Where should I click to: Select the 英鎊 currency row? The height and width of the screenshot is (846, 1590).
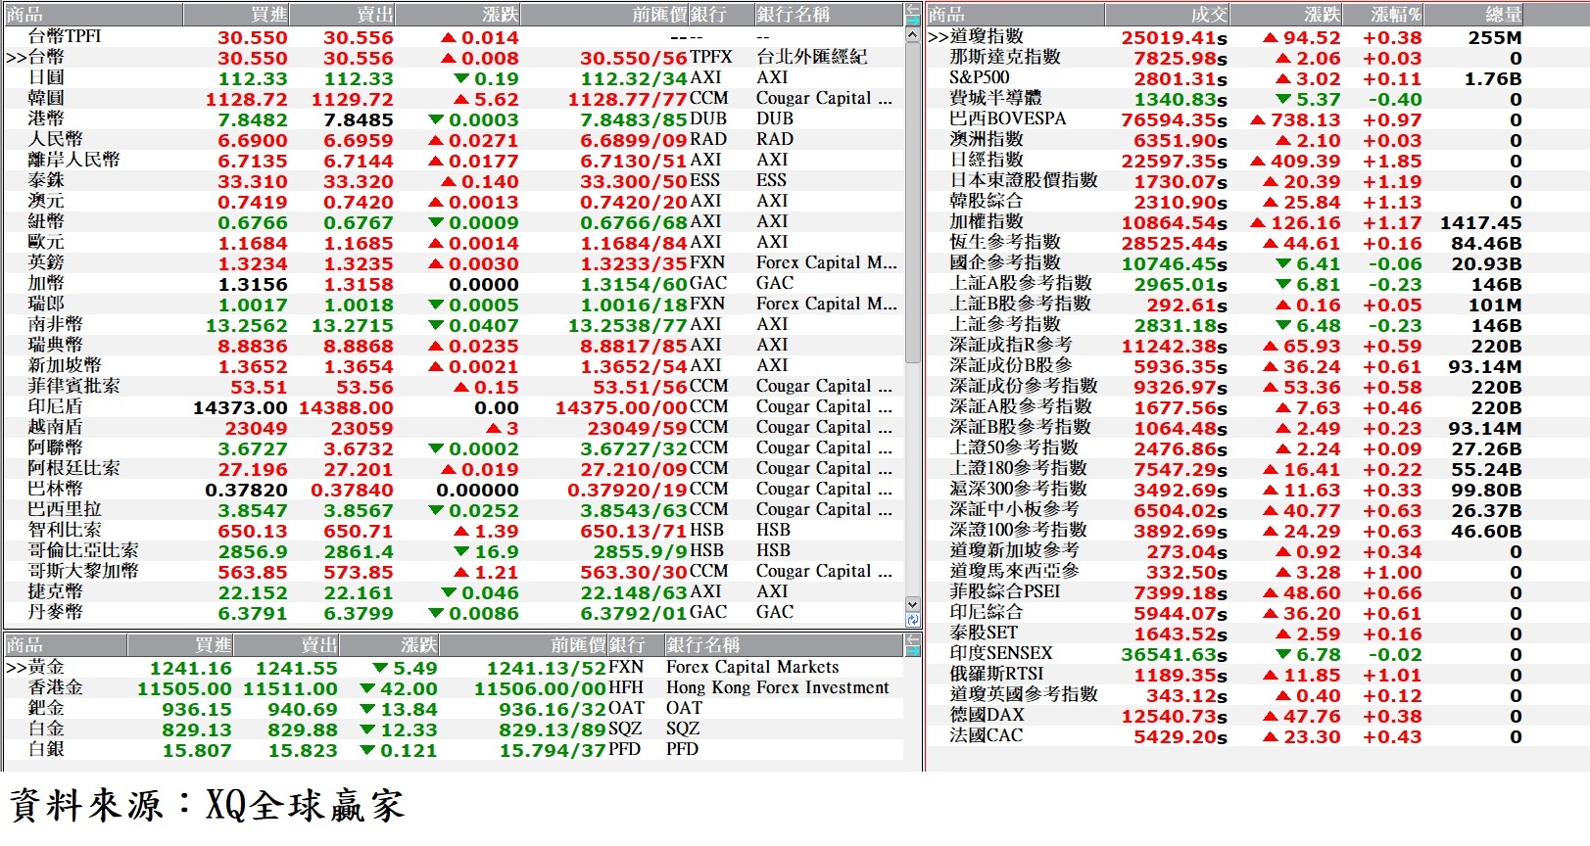[453, 262]
